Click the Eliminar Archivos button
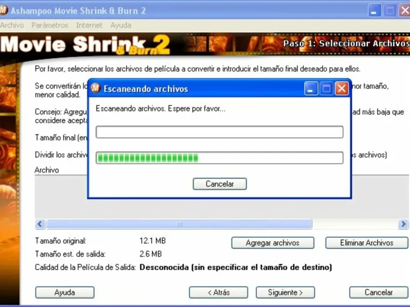Image resolution: width=410 pixels, height=307 pixels. click(366, 243)
